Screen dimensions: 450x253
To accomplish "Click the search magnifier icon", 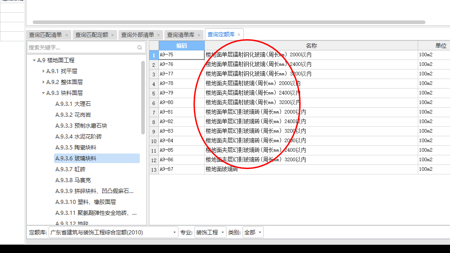I will (139, 48).
